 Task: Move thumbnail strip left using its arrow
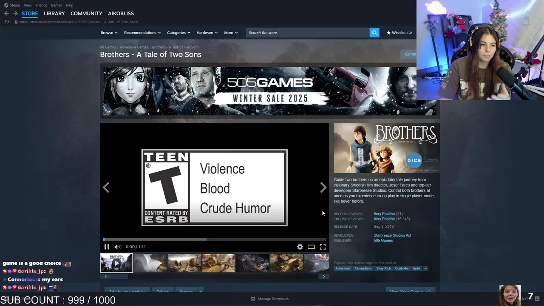[x=105, y=276]
